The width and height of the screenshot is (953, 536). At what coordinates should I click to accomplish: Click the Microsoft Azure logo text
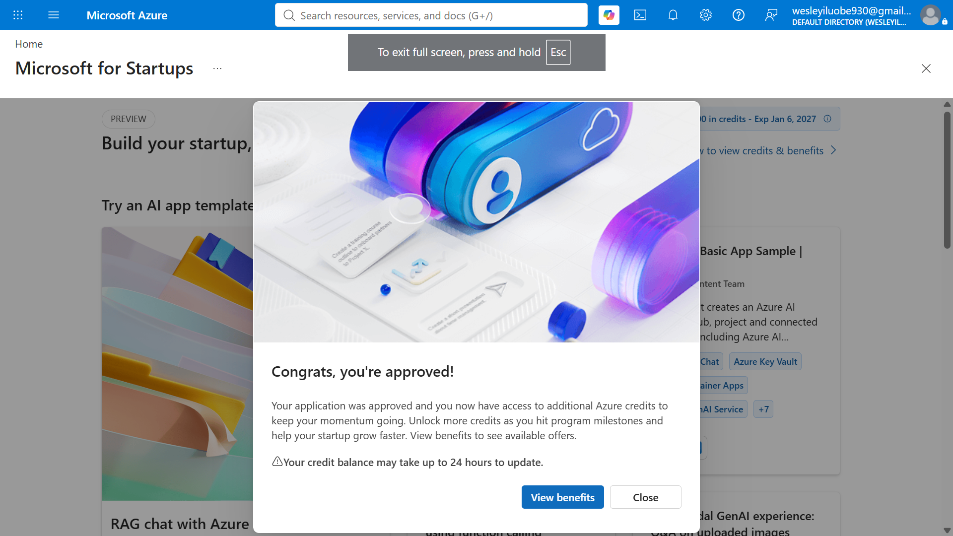pyautogui.click(x=127, y=15)
